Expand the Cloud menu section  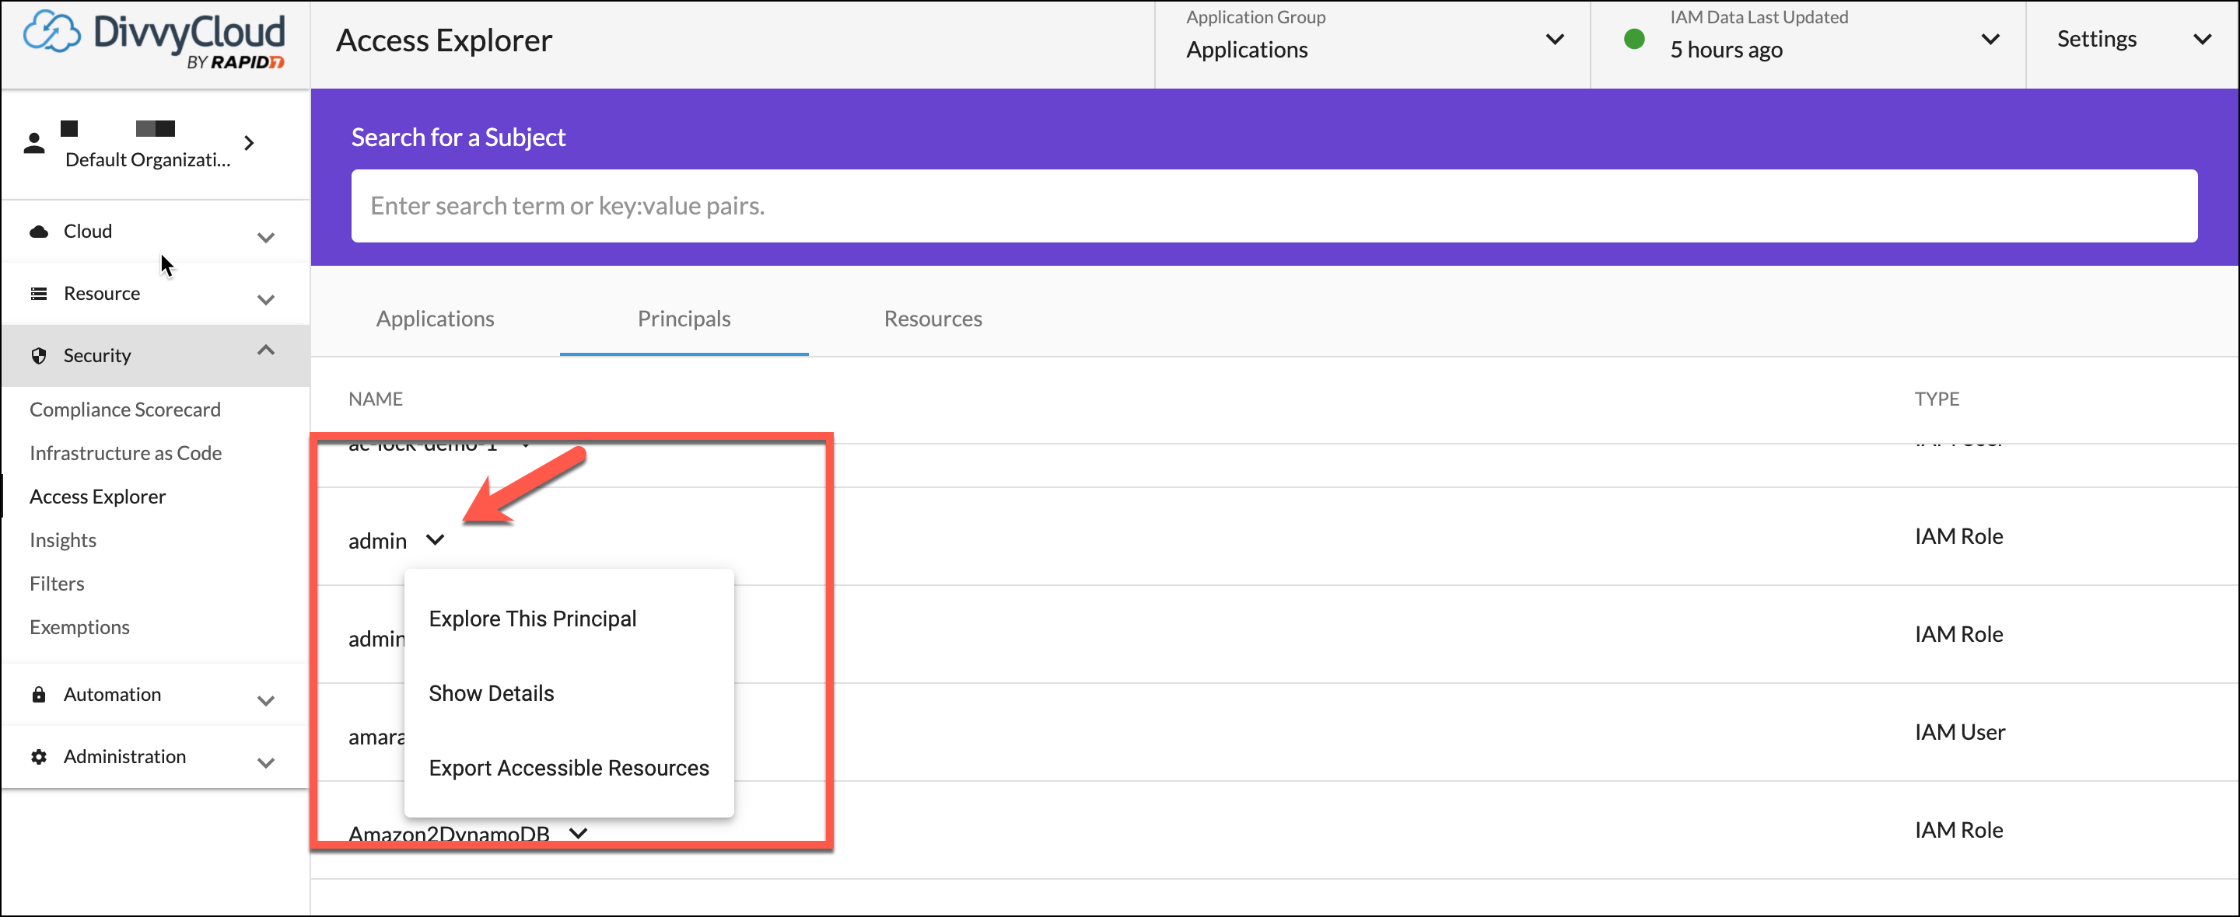pyautogui.click(x=266, y=237)
